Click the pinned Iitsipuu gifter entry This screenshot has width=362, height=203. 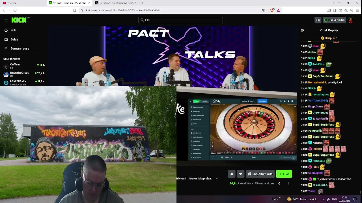pos(329,38)
